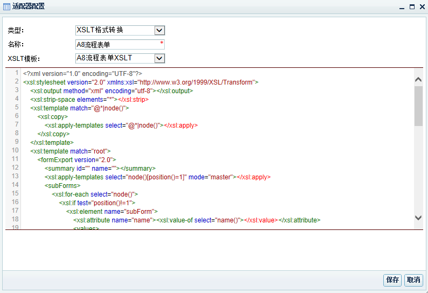Image resolution: width=428 pixels, height=293 pixels.
Task: Click the formExport version line of code
Action: (x=76, y=160)
